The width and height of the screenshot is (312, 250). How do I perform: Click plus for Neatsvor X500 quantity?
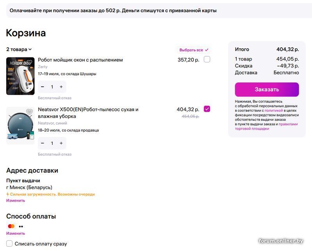61,143
